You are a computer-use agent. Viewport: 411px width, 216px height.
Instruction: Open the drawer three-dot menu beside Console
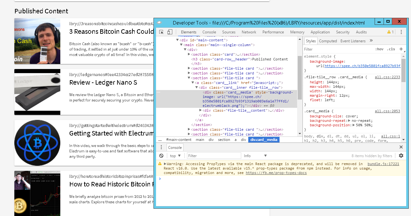coord(161,147)
